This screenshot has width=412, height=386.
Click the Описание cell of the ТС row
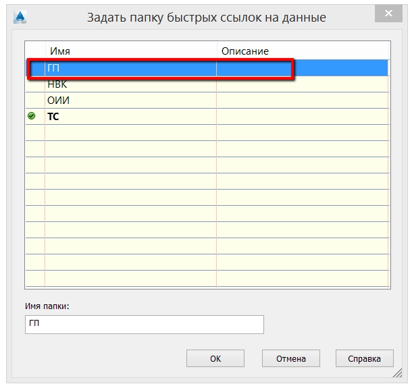[303, 117]
